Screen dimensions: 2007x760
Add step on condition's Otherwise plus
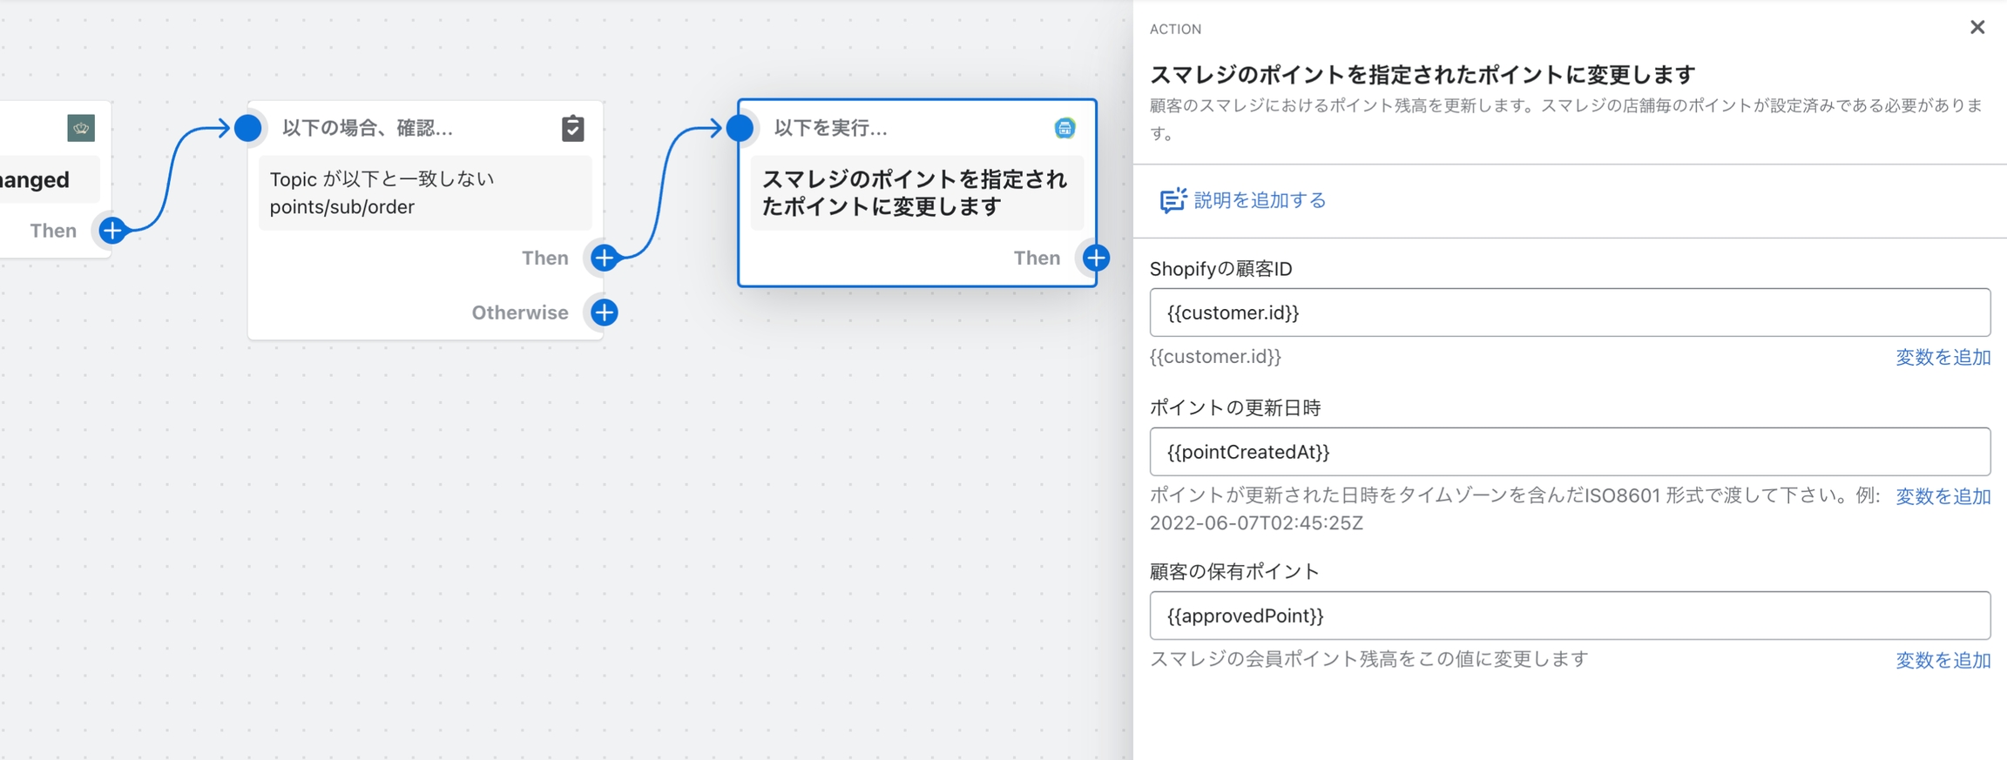605,313
